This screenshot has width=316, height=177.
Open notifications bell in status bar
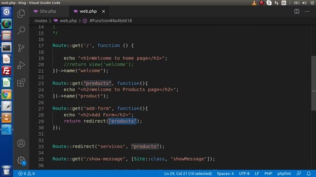[309, 174]
